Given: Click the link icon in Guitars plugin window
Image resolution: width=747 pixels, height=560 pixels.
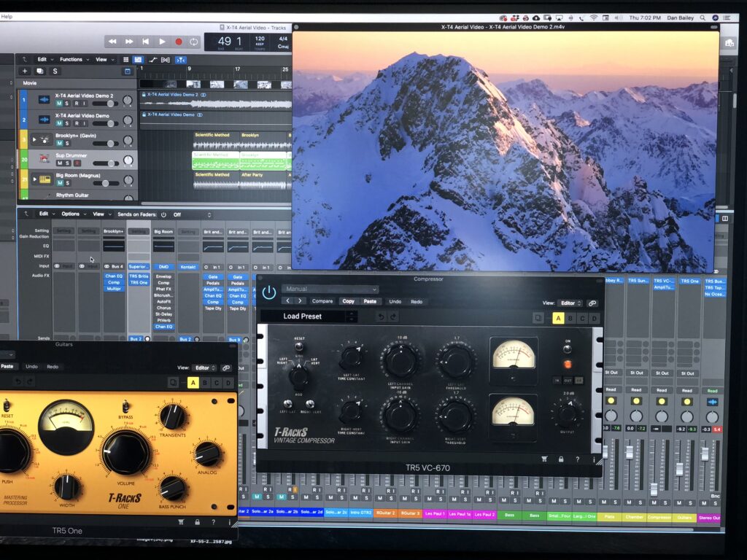Looking at the screenshot, I should [226, 367].
